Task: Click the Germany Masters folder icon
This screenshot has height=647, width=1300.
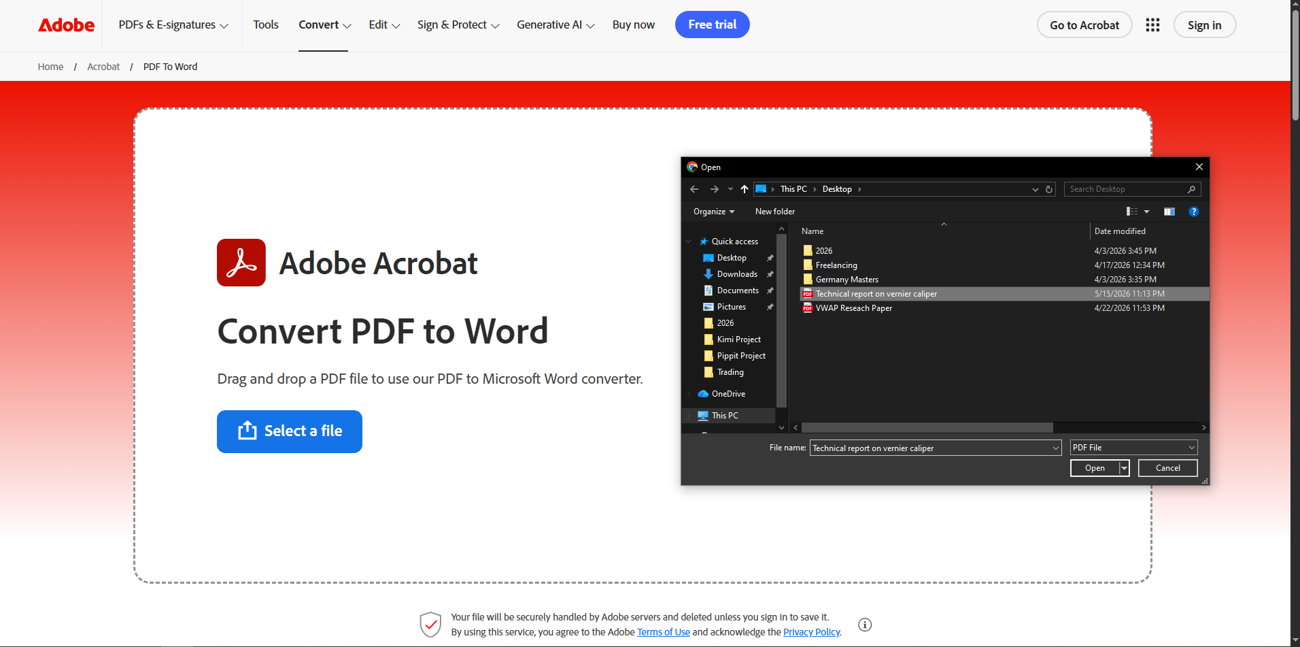Action: pos(808,280)
